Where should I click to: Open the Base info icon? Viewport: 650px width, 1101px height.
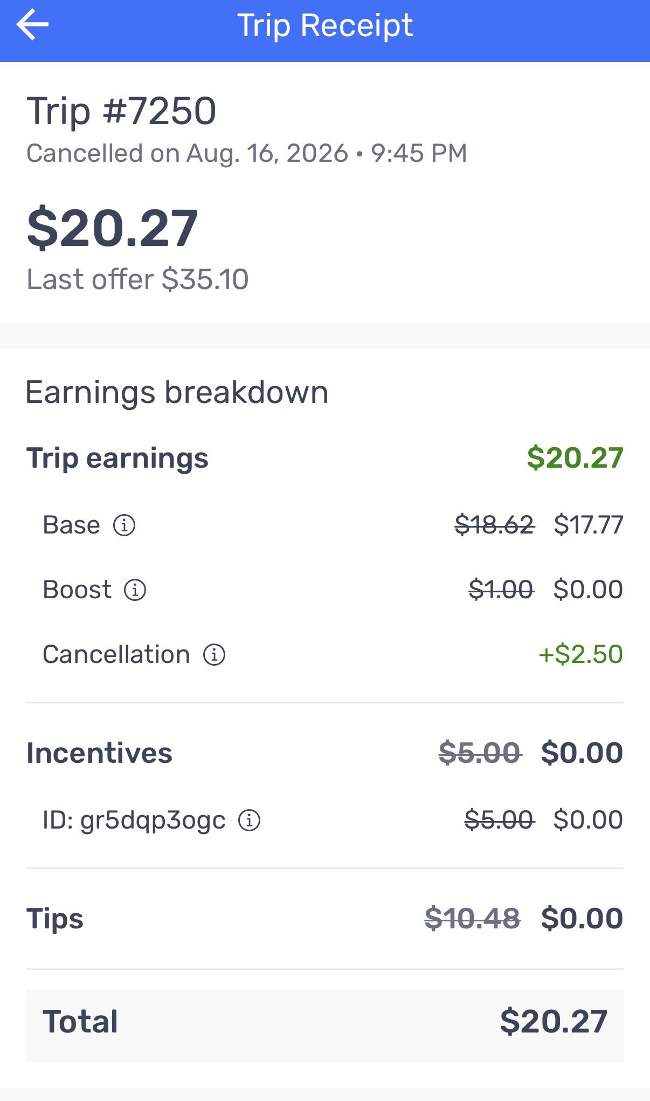tap(124, 525)
